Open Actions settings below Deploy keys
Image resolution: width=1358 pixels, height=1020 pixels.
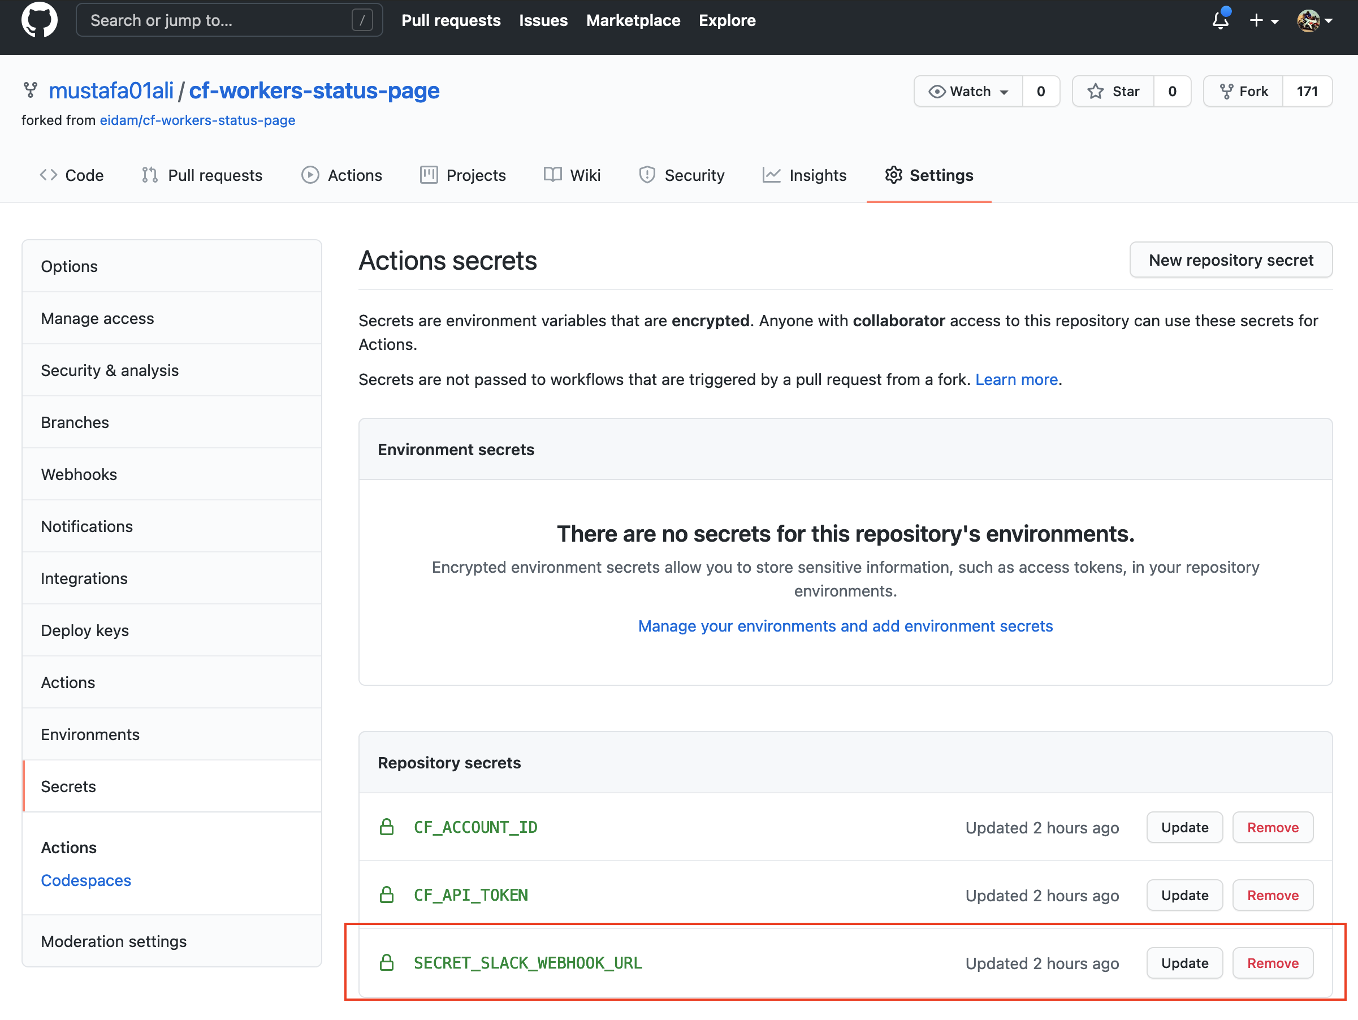click(172, 682)
